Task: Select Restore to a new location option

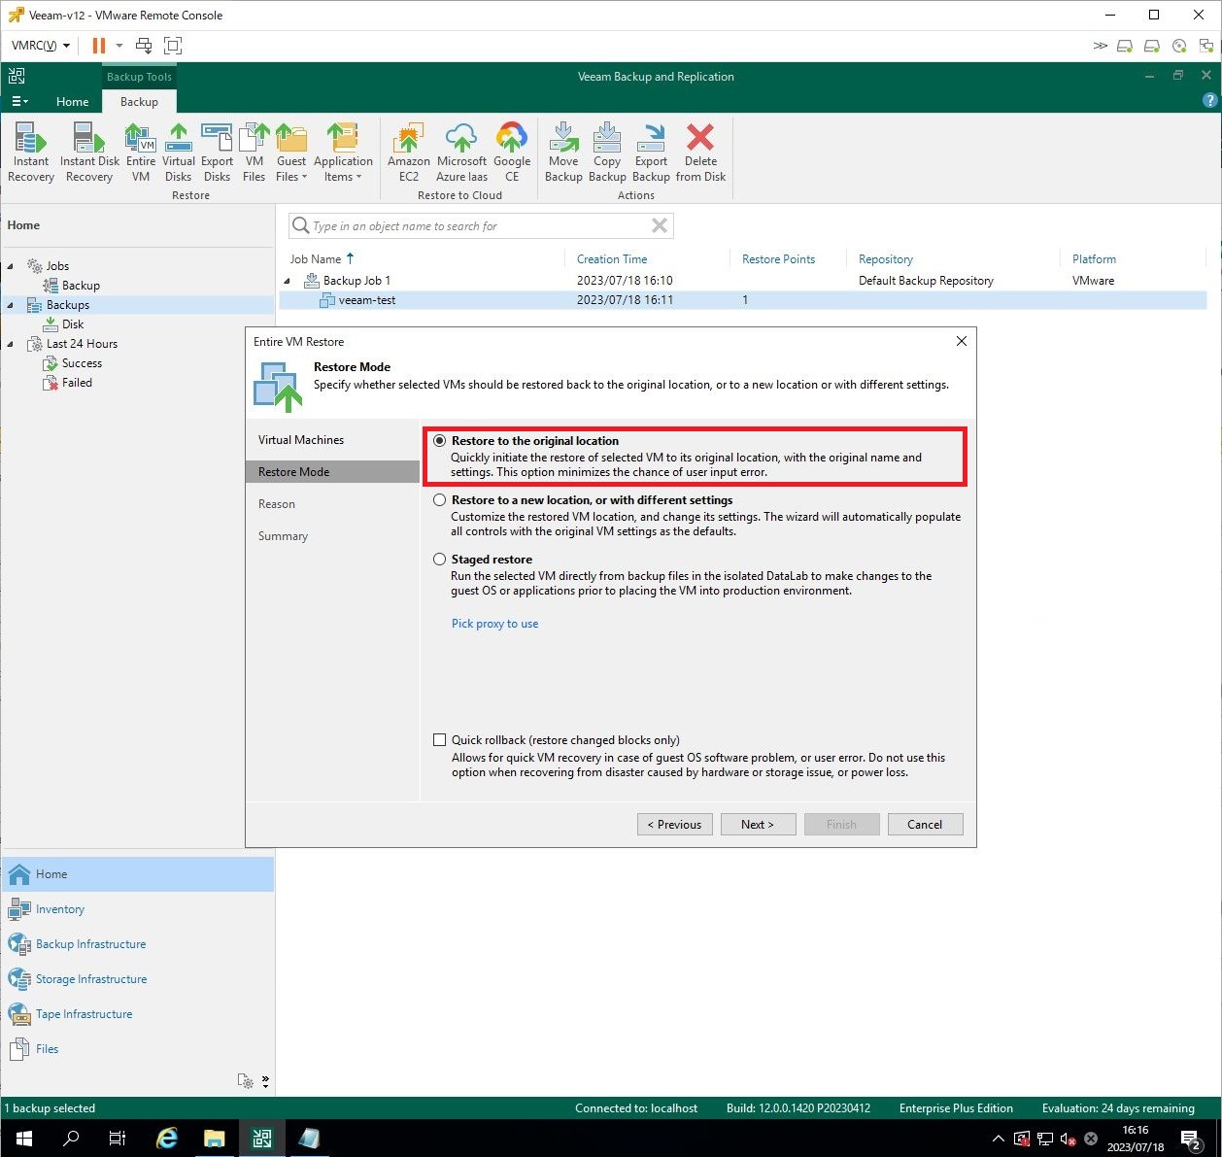Action: coord(440,500)
